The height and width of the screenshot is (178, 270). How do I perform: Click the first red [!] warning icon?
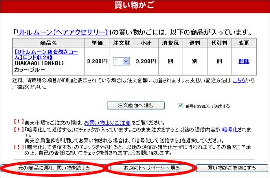point(19,122)
